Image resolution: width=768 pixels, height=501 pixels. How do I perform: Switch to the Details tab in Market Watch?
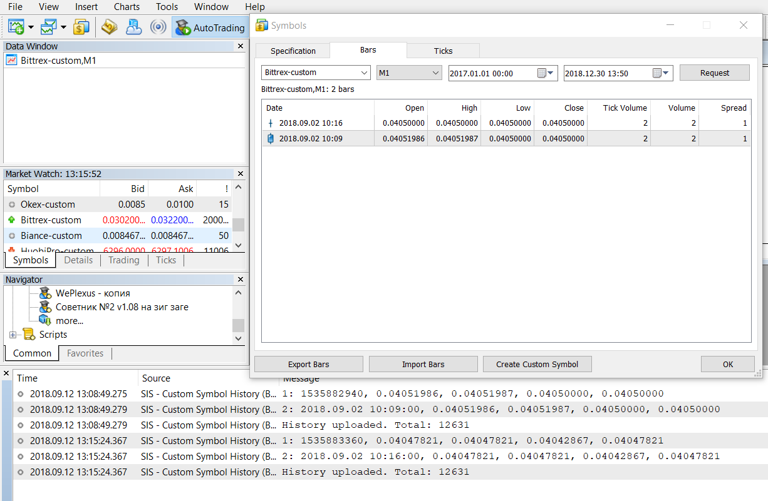point(78,260)
